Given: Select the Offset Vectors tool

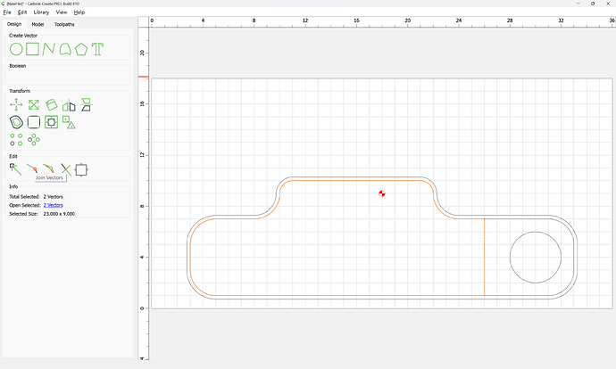Looking at the screenshot, I should 16,122.
